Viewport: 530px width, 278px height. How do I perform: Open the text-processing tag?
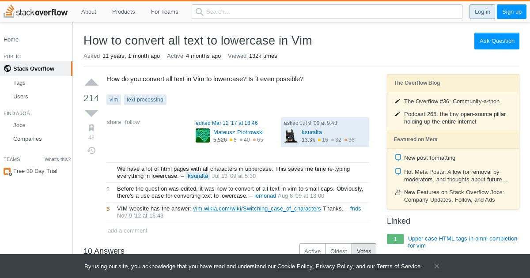(145, 100)
